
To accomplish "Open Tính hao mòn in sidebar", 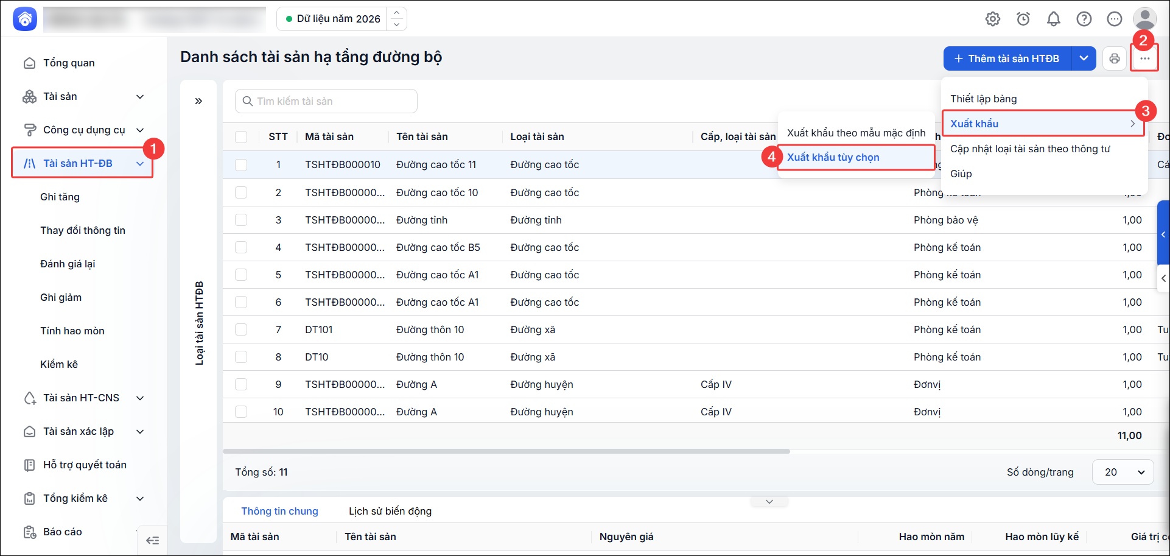I will coord(72,331).
